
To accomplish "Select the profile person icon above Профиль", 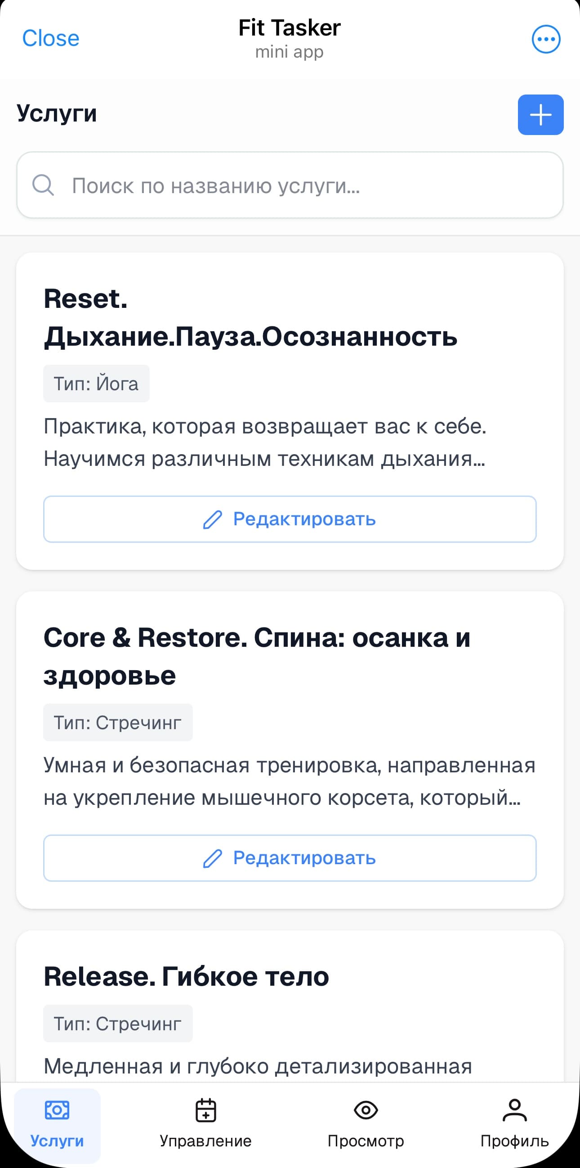I will point(515,1110).
